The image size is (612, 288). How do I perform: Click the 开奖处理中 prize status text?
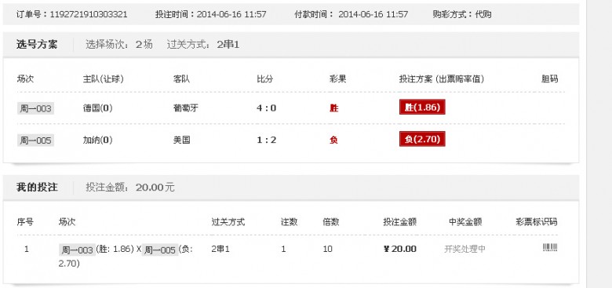(x=464, y=249)
